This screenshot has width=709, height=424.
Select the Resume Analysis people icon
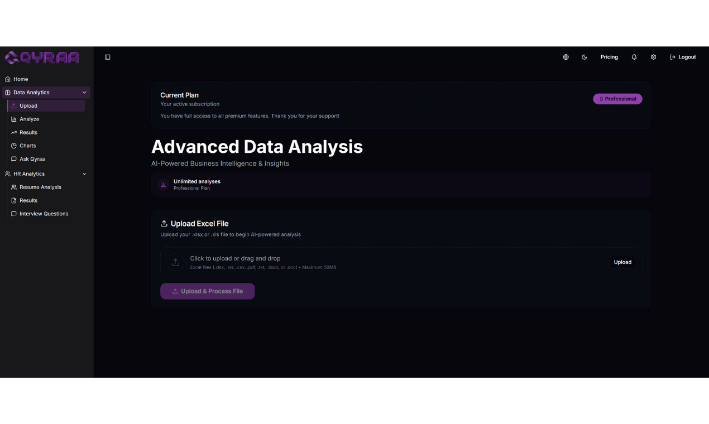13,187
